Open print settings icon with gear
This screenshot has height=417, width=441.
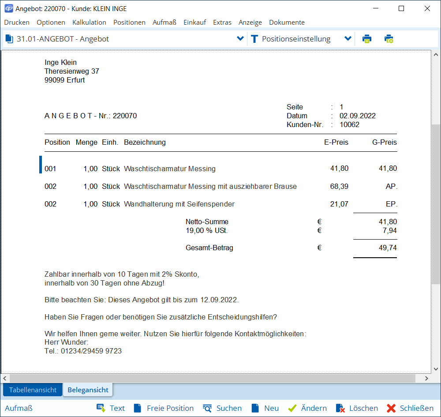click(x=389, y=39)
